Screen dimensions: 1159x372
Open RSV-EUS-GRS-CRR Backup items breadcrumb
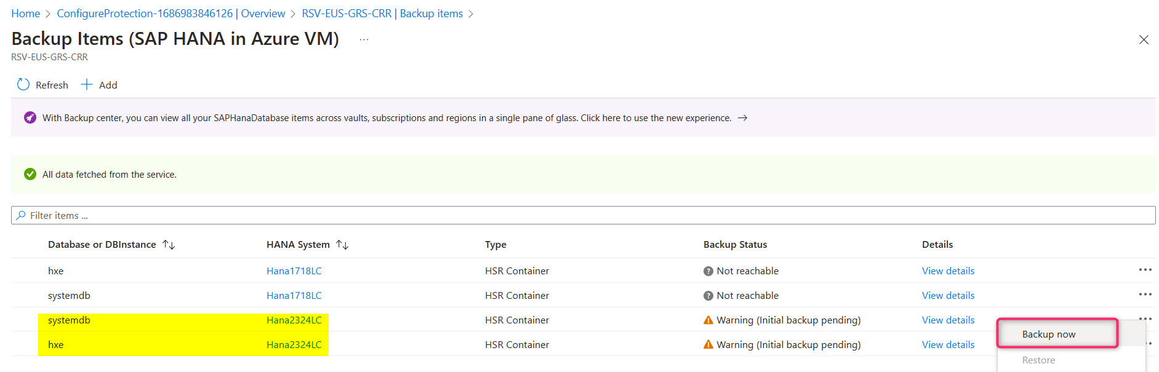click(x=382, y=14)
